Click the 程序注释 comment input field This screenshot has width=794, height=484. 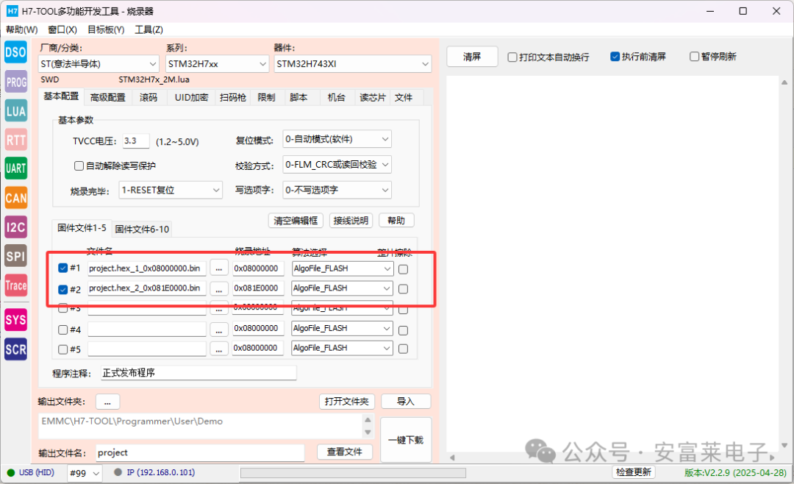(x=198, y=372)
